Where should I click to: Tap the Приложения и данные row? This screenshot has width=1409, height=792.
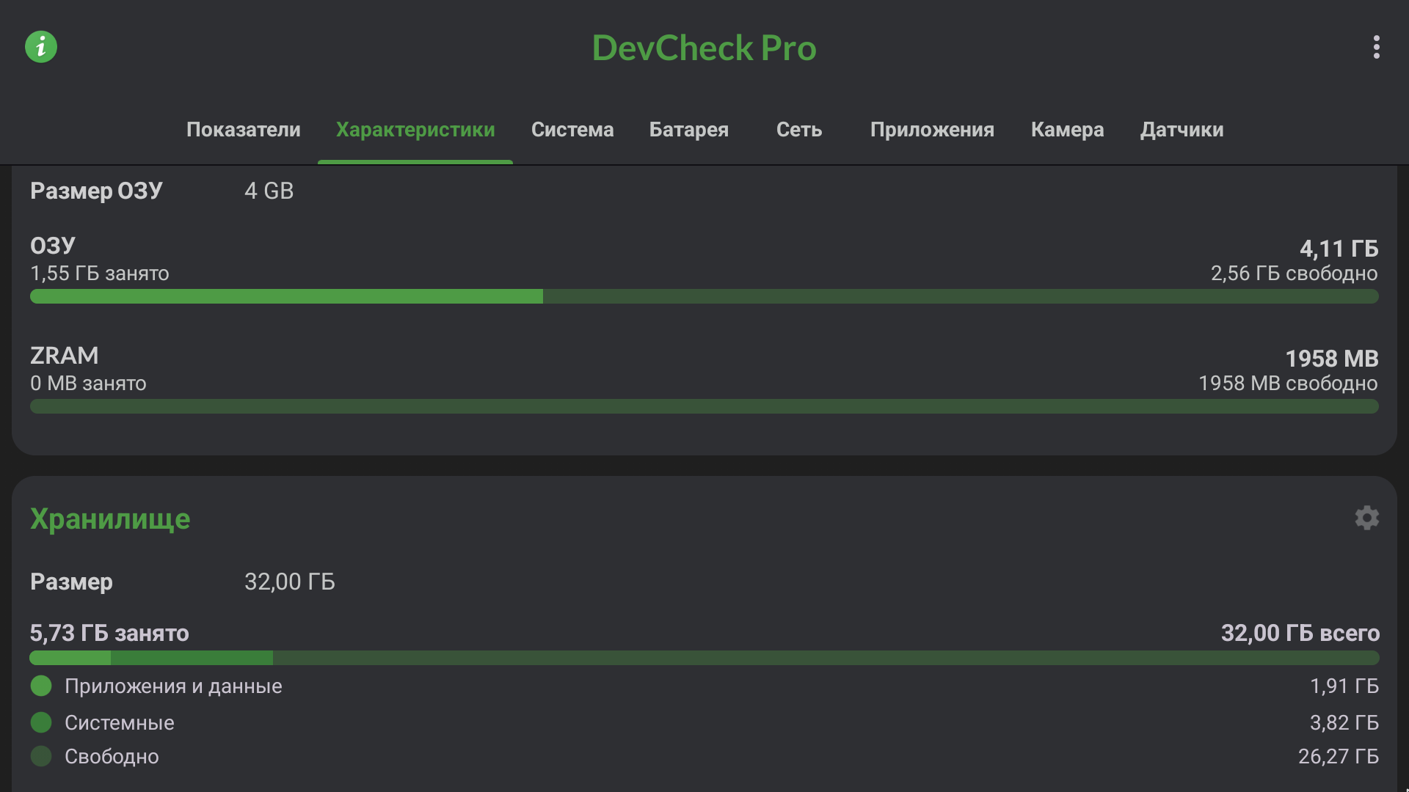(173, 686)
